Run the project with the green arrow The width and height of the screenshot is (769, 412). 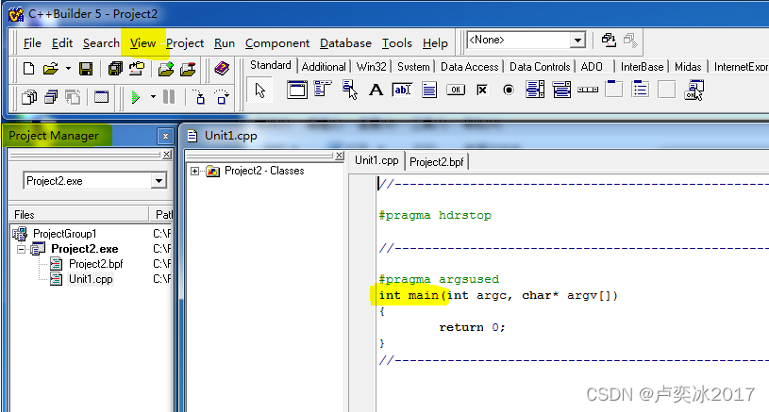[136, 97]
